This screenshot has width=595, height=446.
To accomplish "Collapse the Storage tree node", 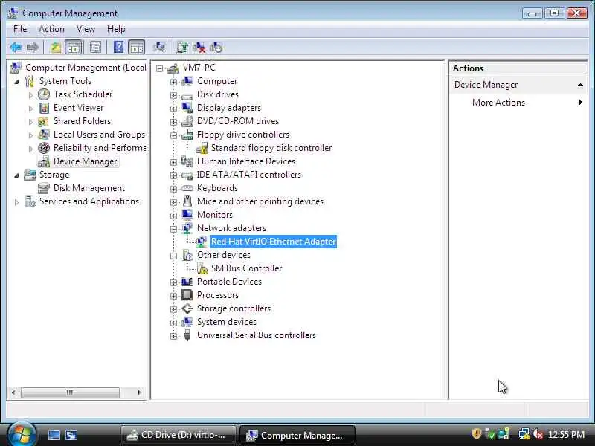I will point(16,175).
